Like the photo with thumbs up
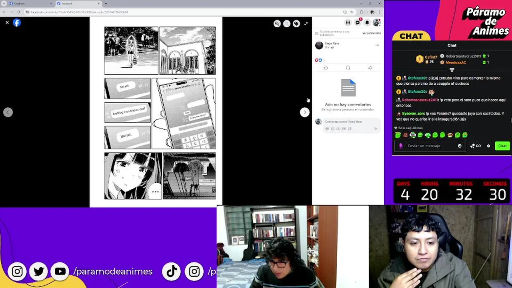Image resolution: width=512 pixels, height=288 pixels. coord(326,68)
